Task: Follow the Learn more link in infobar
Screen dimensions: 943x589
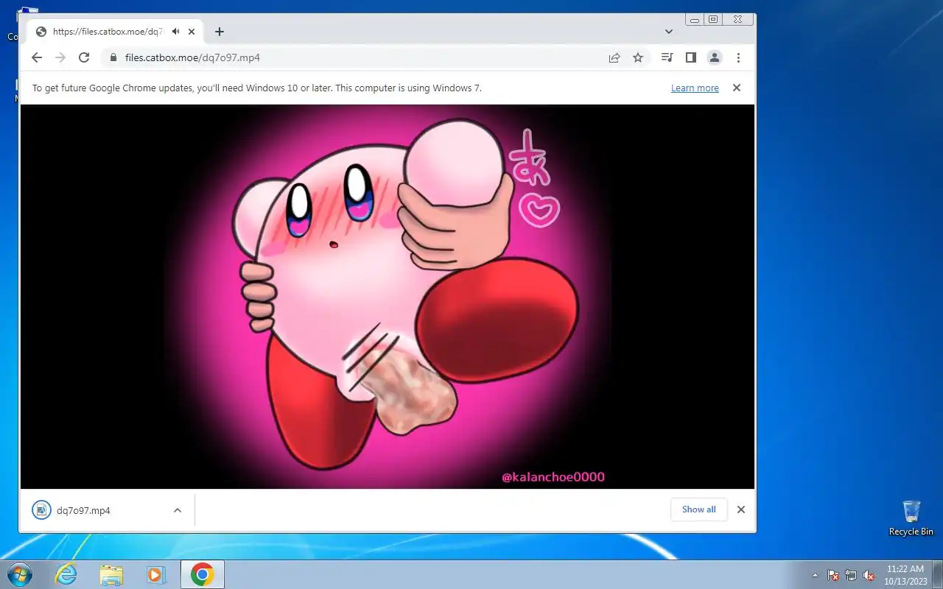Action: (x=695, y=88)
